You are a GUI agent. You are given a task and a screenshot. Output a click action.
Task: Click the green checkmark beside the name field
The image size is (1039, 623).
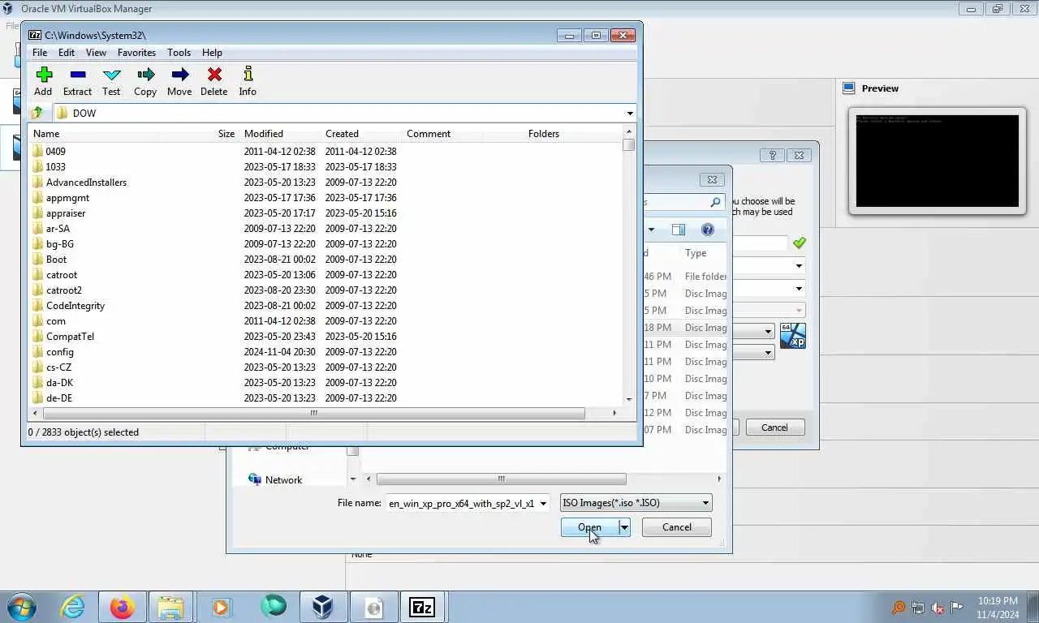800,243
